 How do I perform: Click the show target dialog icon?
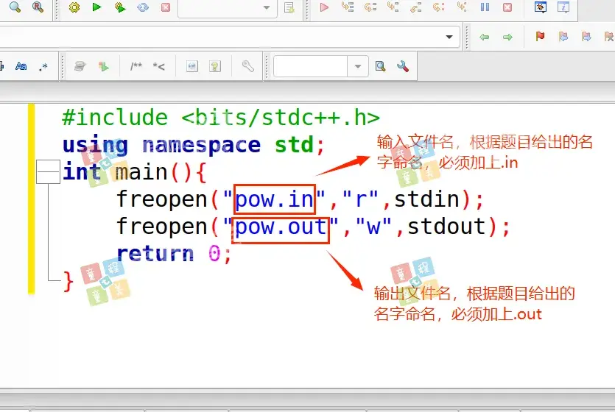(x=289, y=7)
